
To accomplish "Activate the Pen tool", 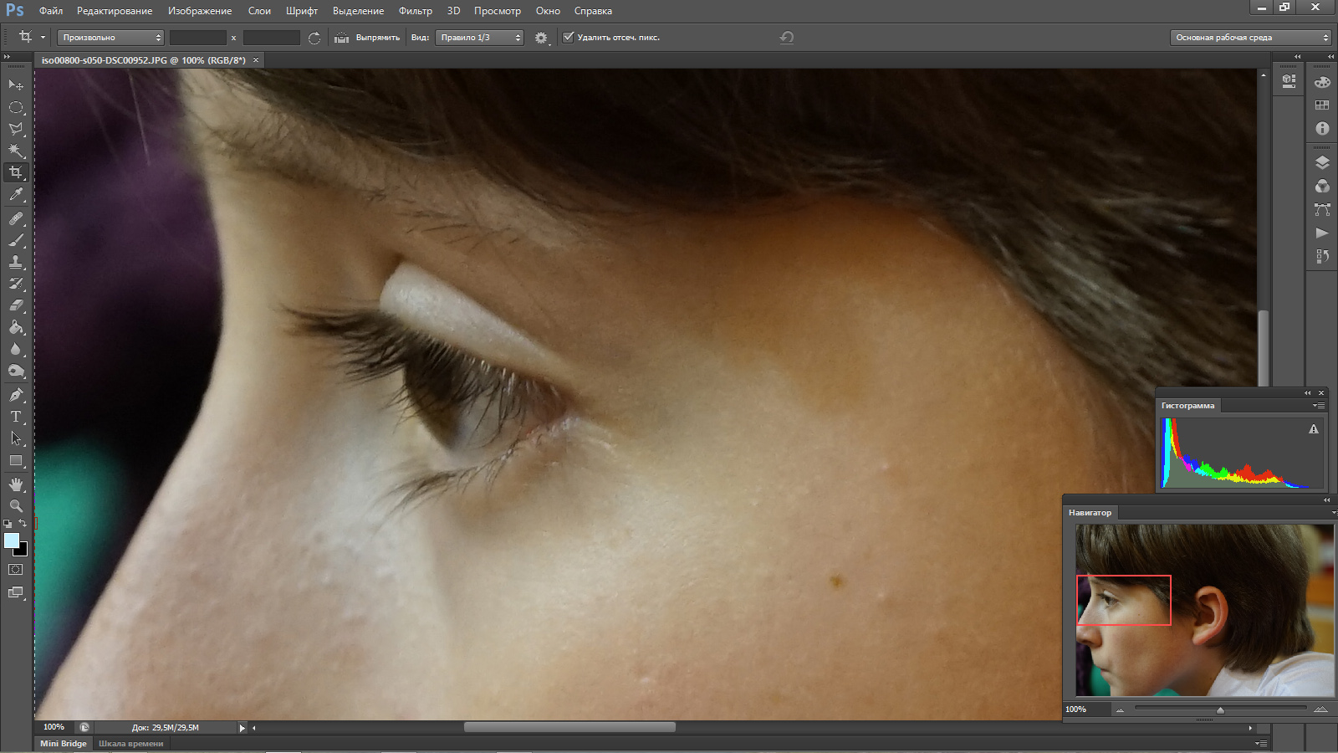I will pos(16,394).
